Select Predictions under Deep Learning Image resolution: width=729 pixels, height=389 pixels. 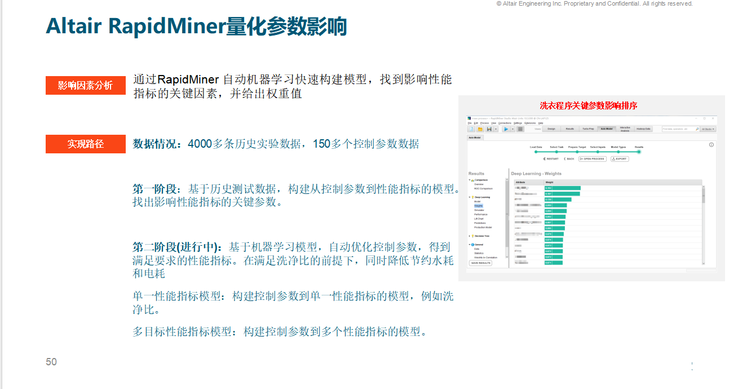click(x=480, y=223)
